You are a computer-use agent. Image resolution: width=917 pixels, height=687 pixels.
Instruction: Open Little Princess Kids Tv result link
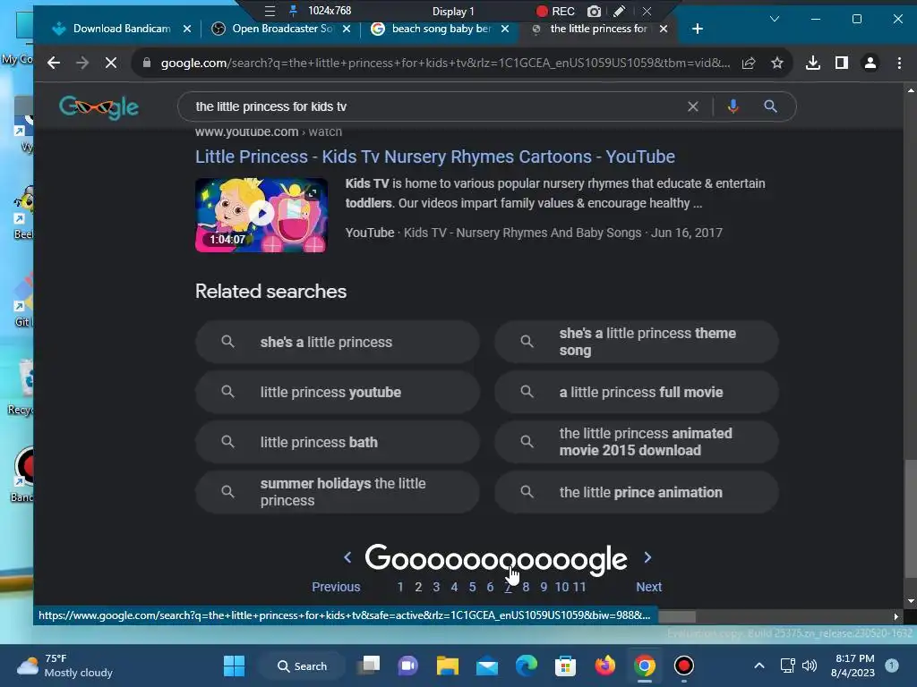(435, 157)
